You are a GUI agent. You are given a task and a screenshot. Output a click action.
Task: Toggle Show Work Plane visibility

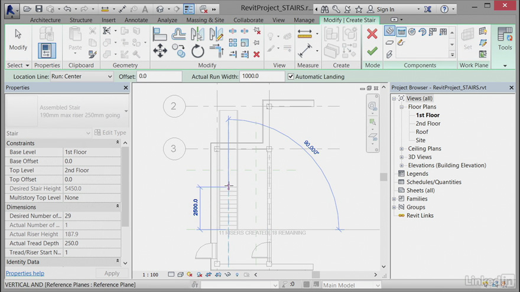(x=483, y=31)
